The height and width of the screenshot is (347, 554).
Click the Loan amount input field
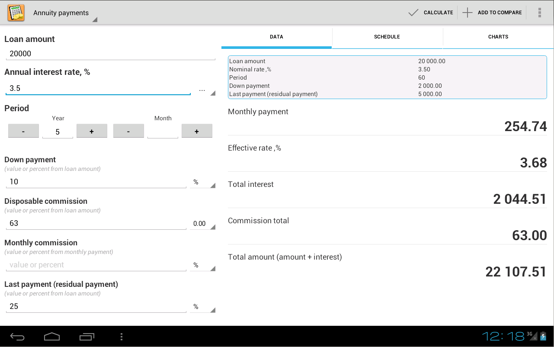(110, 54)
